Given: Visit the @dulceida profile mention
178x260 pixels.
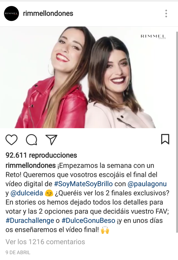Looking at the screenshot, I should (x=27, y=193).
